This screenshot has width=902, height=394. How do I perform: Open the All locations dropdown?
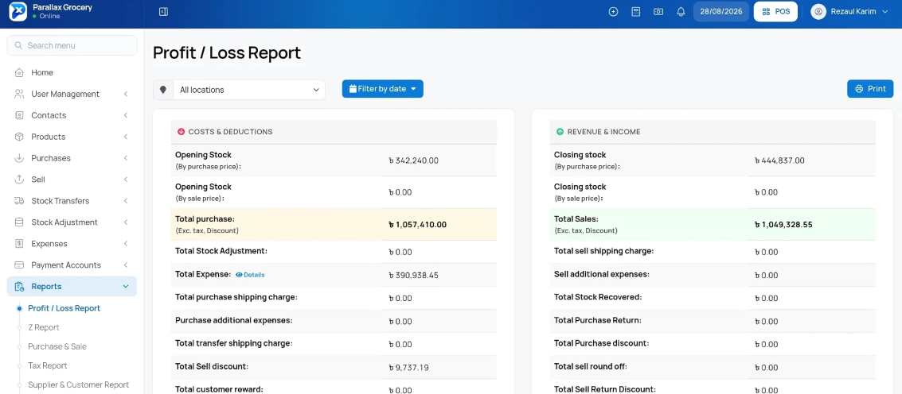[249, 90]
